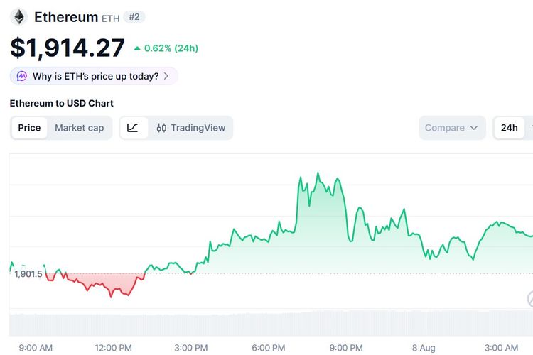533x355 pixels.
Task: Open 'Why is ETH's price up today?'
Action: (x=94, y=76)
